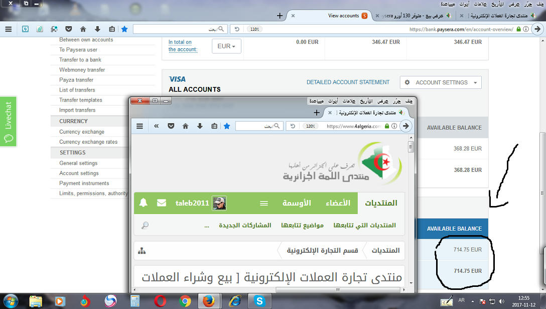Open the forum inbox envelope icon
This screenshot has width=546, height=309.
(161, 203)
